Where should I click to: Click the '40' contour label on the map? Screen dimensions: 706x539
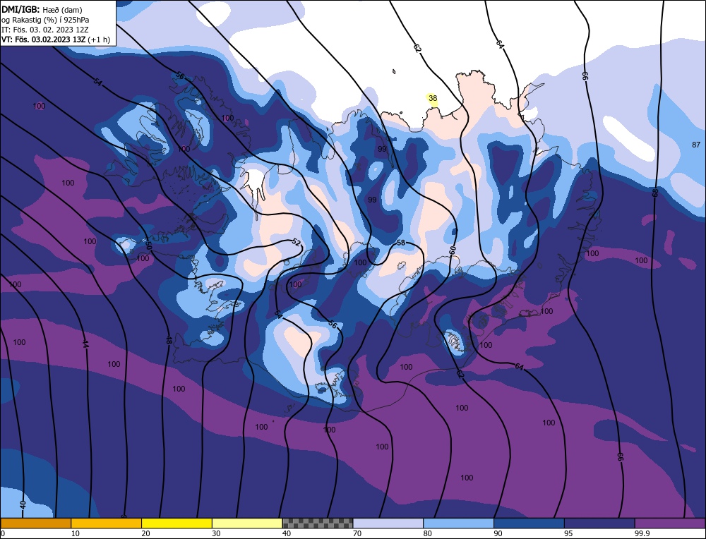coord(23,505)
